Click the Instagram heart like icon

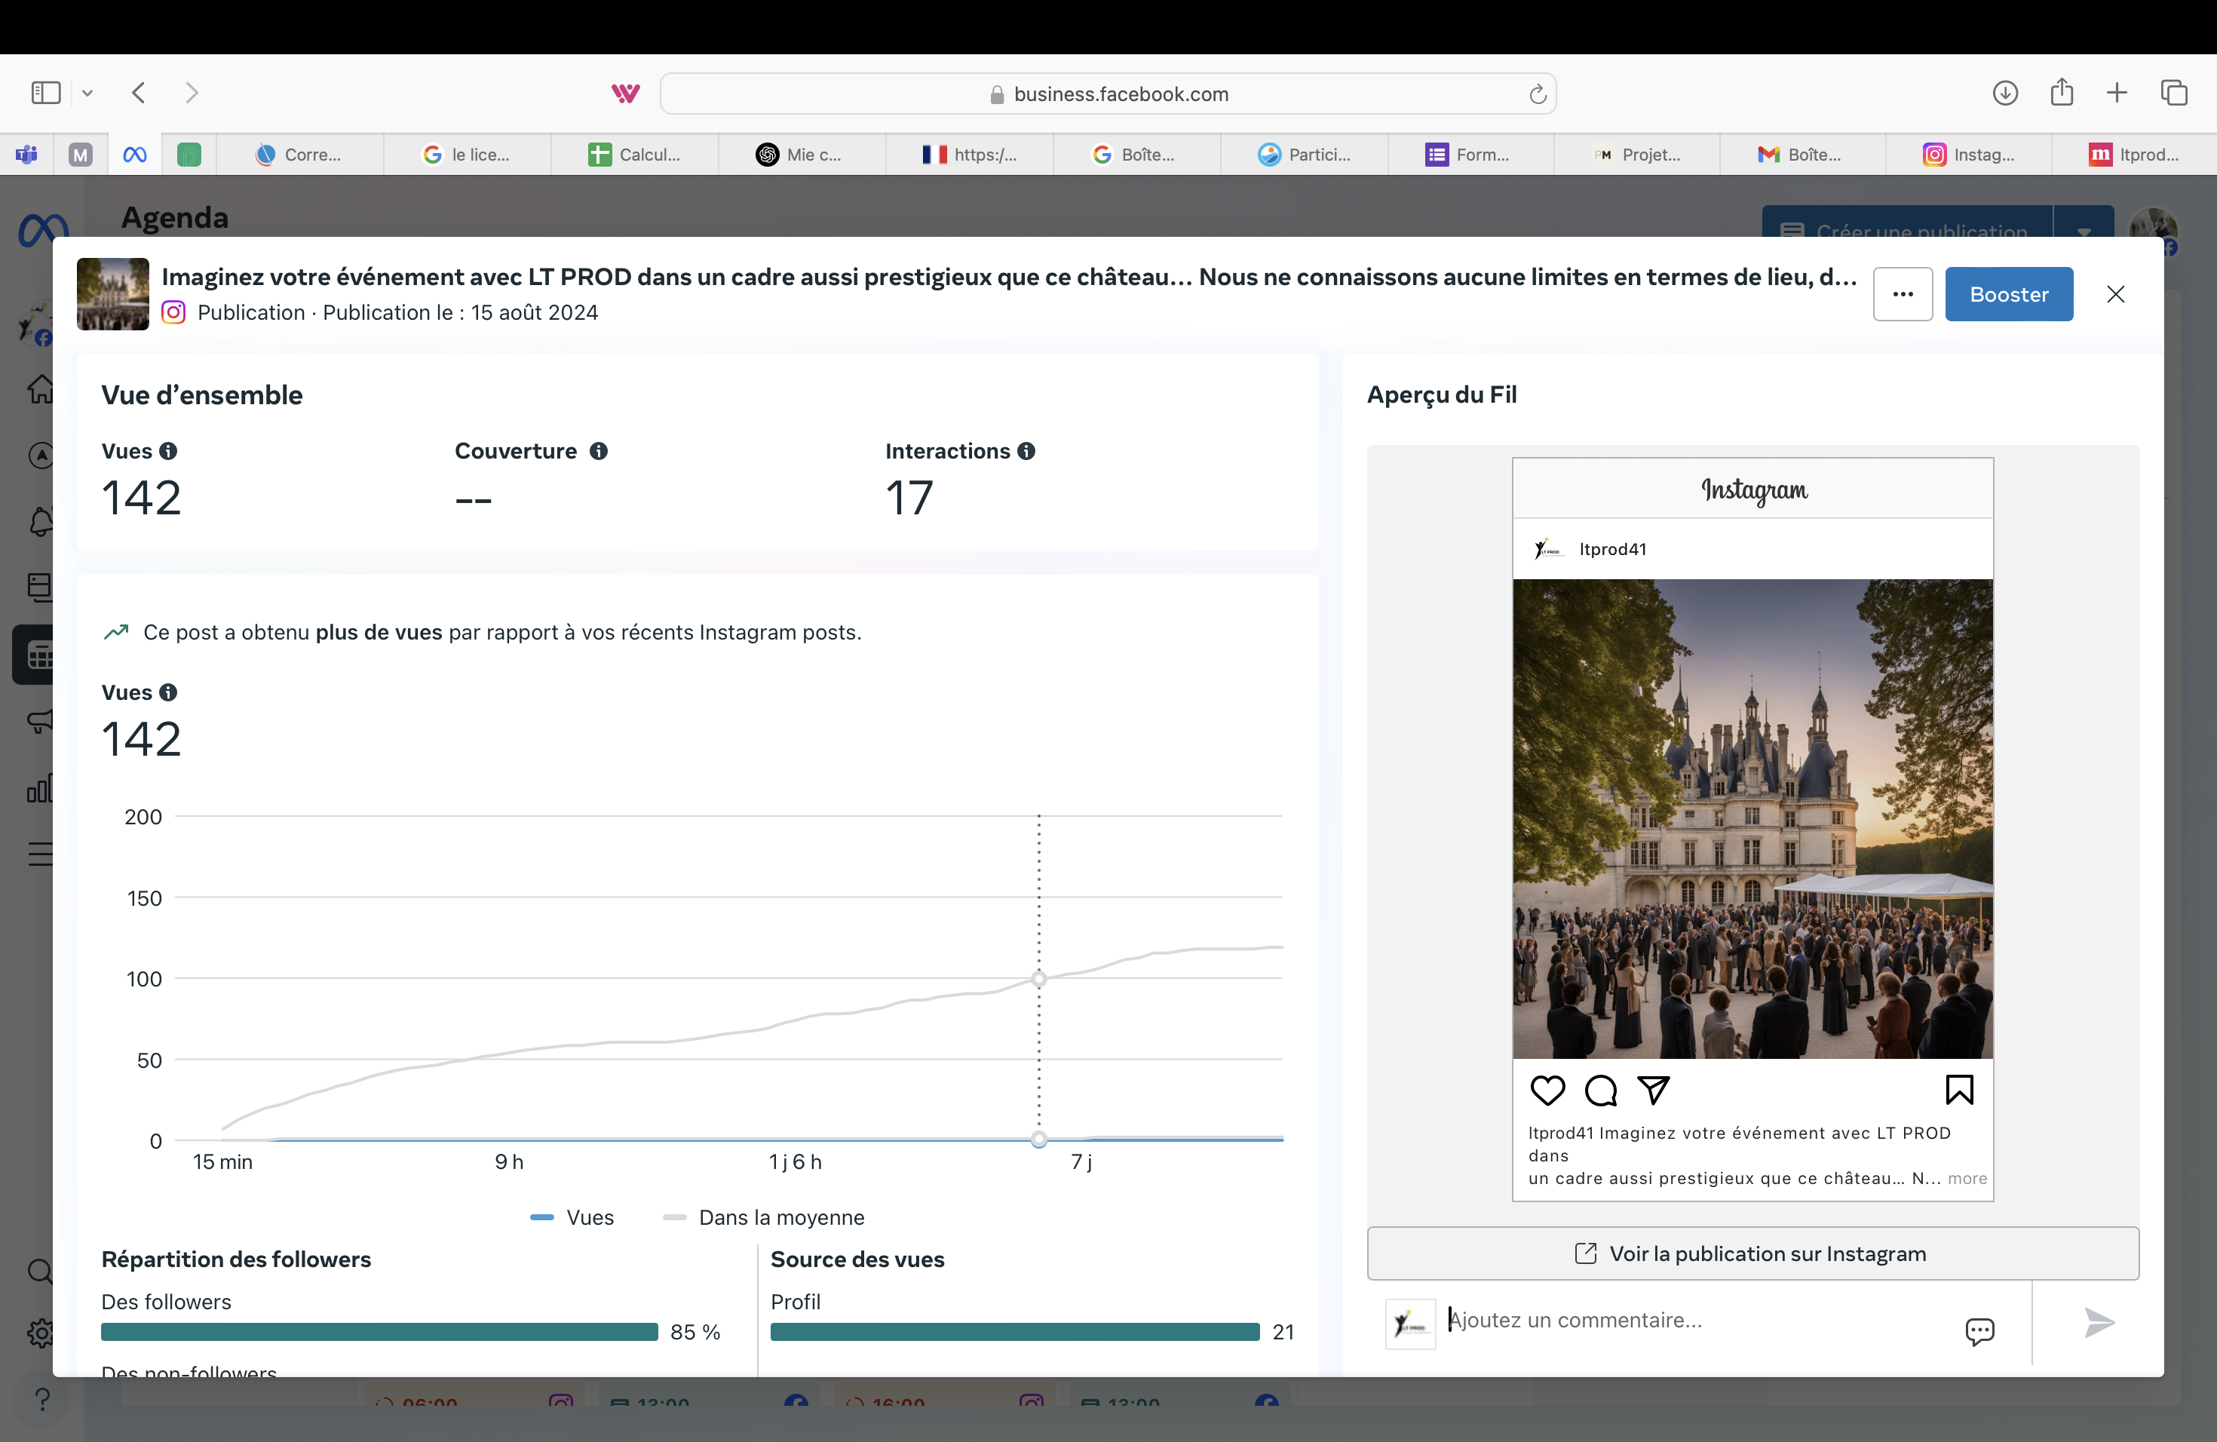coord(1547,1090)
